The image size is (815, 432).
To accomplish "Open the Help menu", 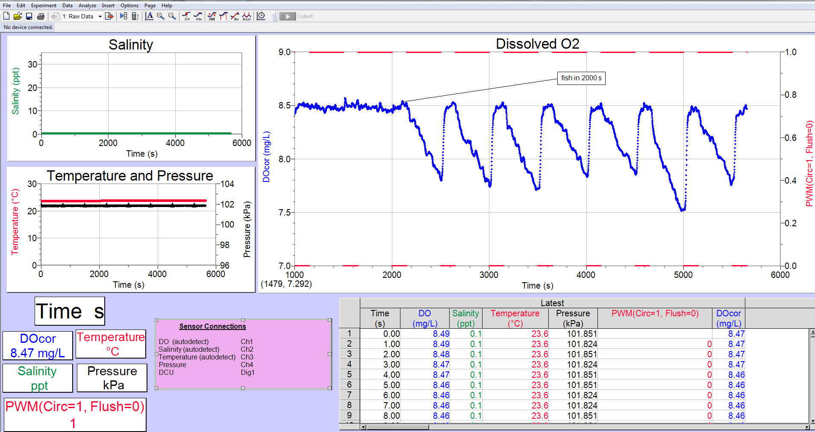I will (167, 6).
